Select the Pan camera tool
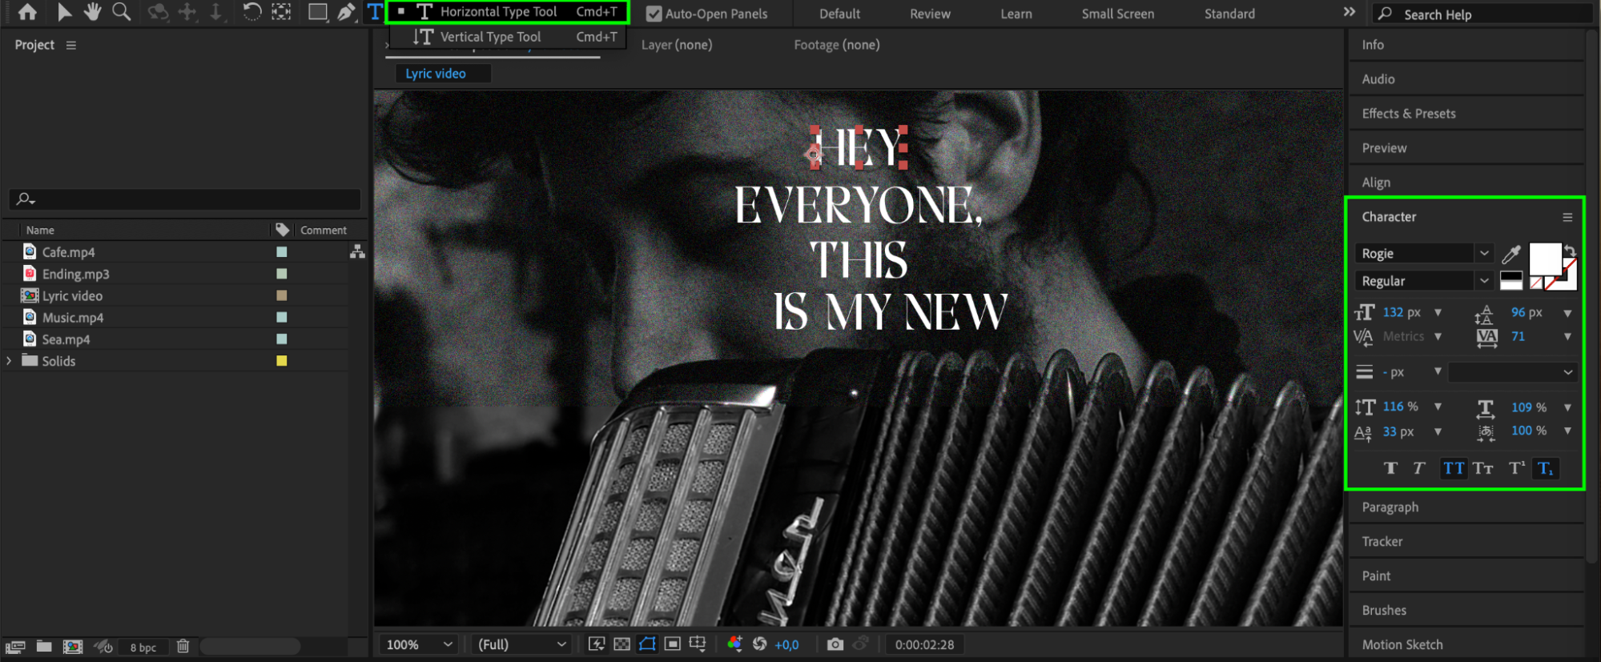 pos(187,12)
